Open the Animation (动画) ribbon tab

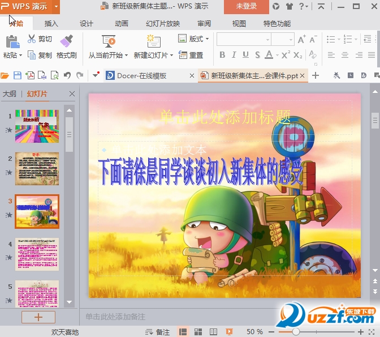coord(122,24)
